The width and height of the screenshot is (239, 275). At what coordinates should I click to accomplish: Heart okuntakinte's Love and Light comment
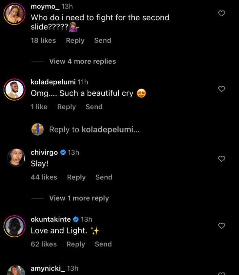pos(222,226)
